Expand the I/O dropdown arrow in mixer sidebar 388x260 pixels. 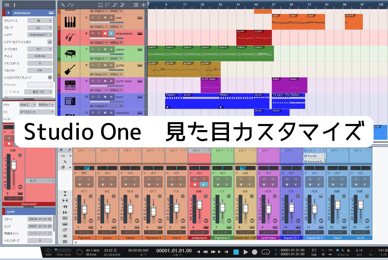(x=70, y=156)
